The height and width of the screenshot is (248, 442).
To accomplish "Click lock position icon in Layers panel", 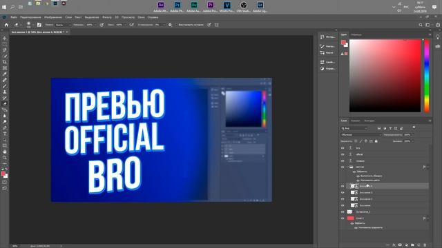I will 366,141.
